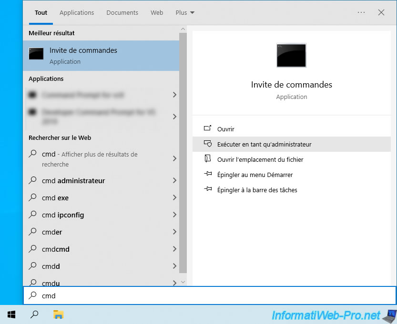
Task: Click the taskbar search magnifier icon
Action: 34,314
